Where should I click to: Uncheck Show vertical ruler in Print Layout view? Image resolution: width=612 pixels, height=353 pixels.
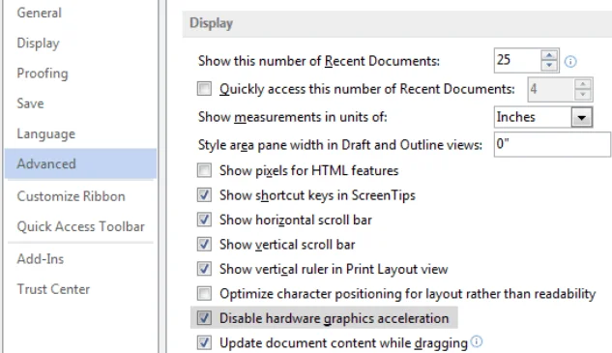click(x=204, y=269)
